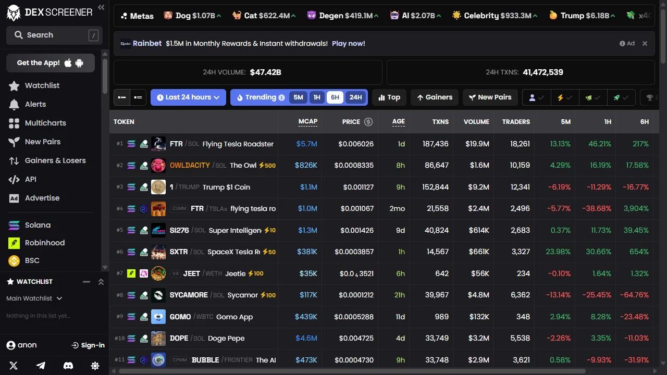Viewport: 667px width, 375px height.
Task: Toggle the lightning boost filter
Action: [565, 97]
